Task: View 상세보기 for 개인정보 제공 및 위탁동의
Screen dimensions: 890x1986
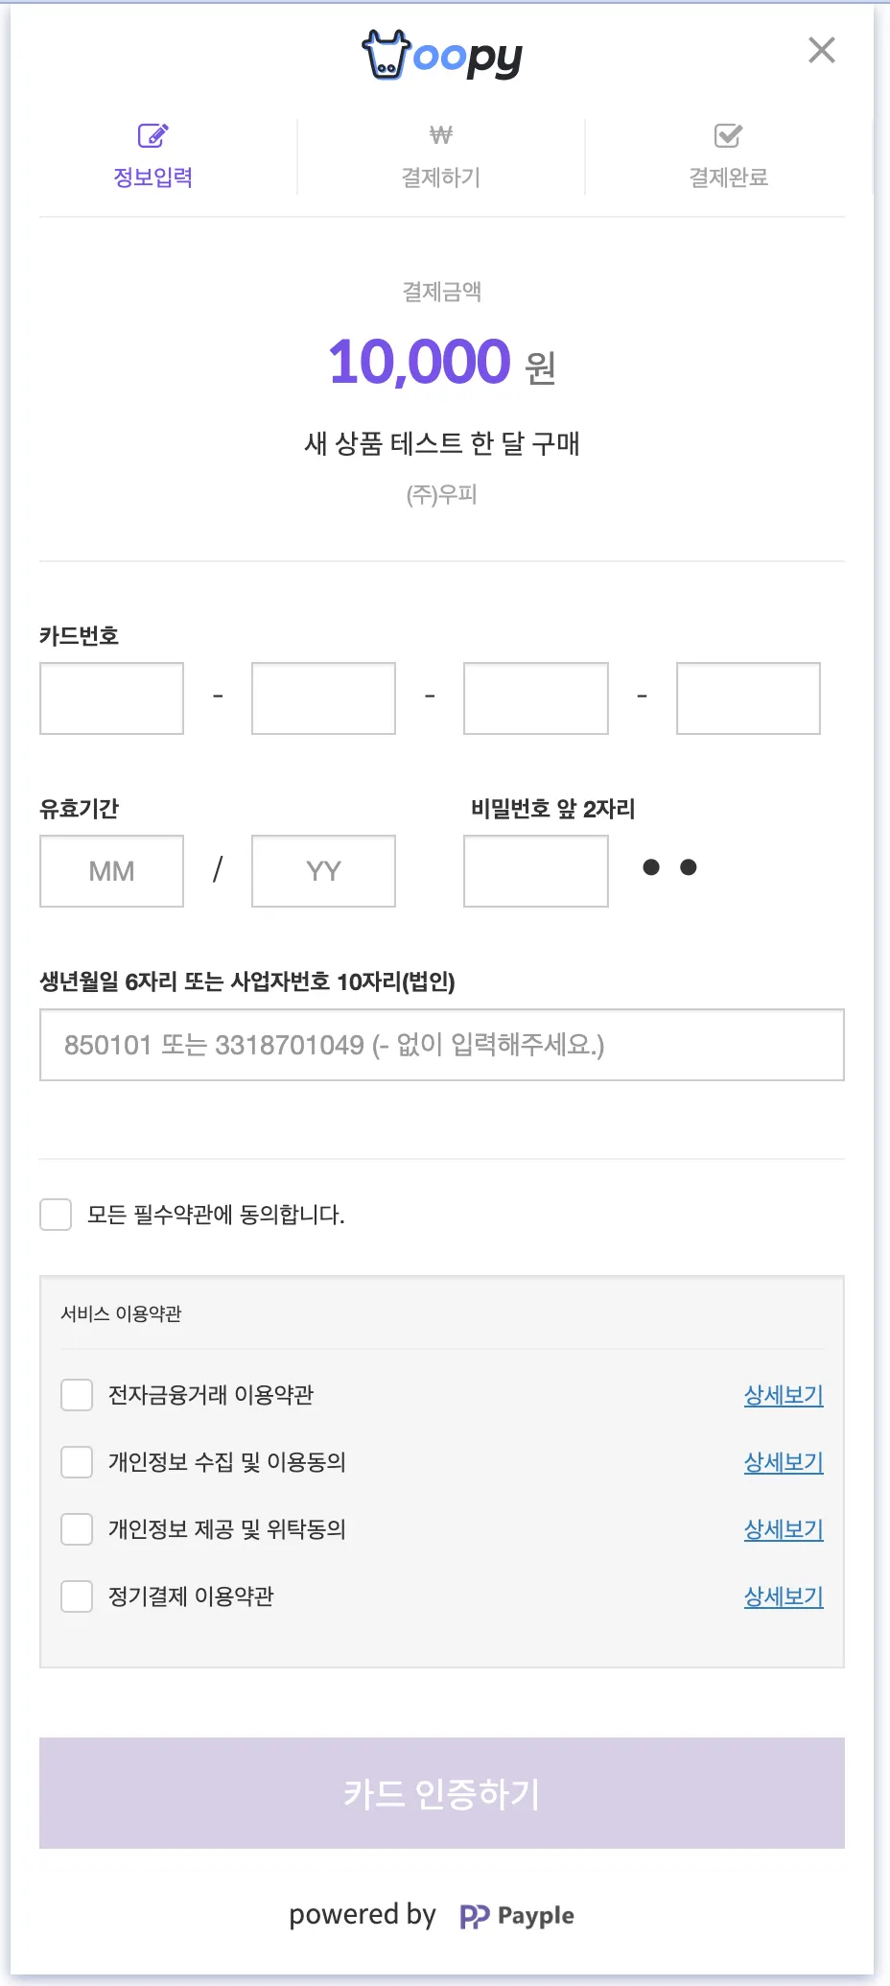Action: pos(784,1529)
